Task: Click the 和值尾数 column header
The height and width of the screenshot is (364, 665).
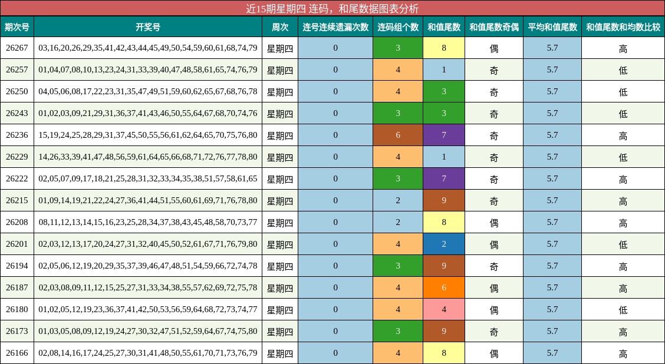Action: click(444, 27)
